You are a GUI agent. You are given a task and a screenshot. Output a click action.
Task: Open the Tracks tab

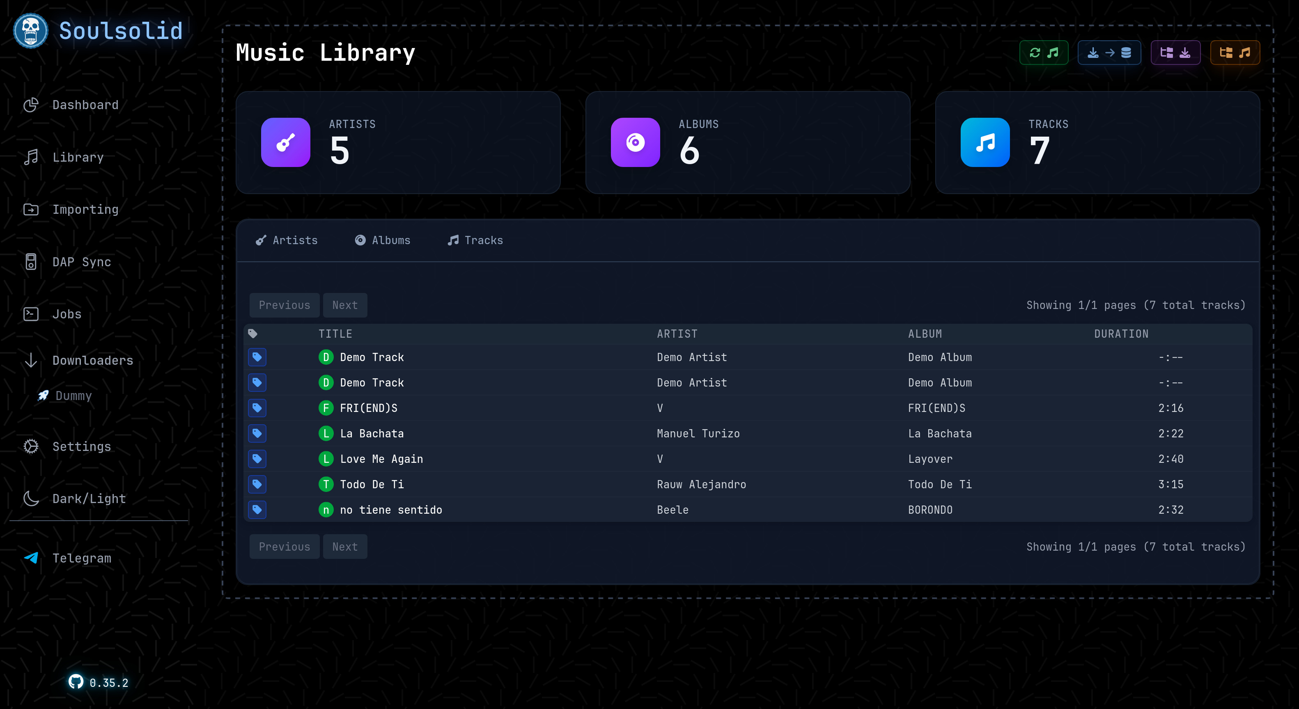tap(474, 240)
